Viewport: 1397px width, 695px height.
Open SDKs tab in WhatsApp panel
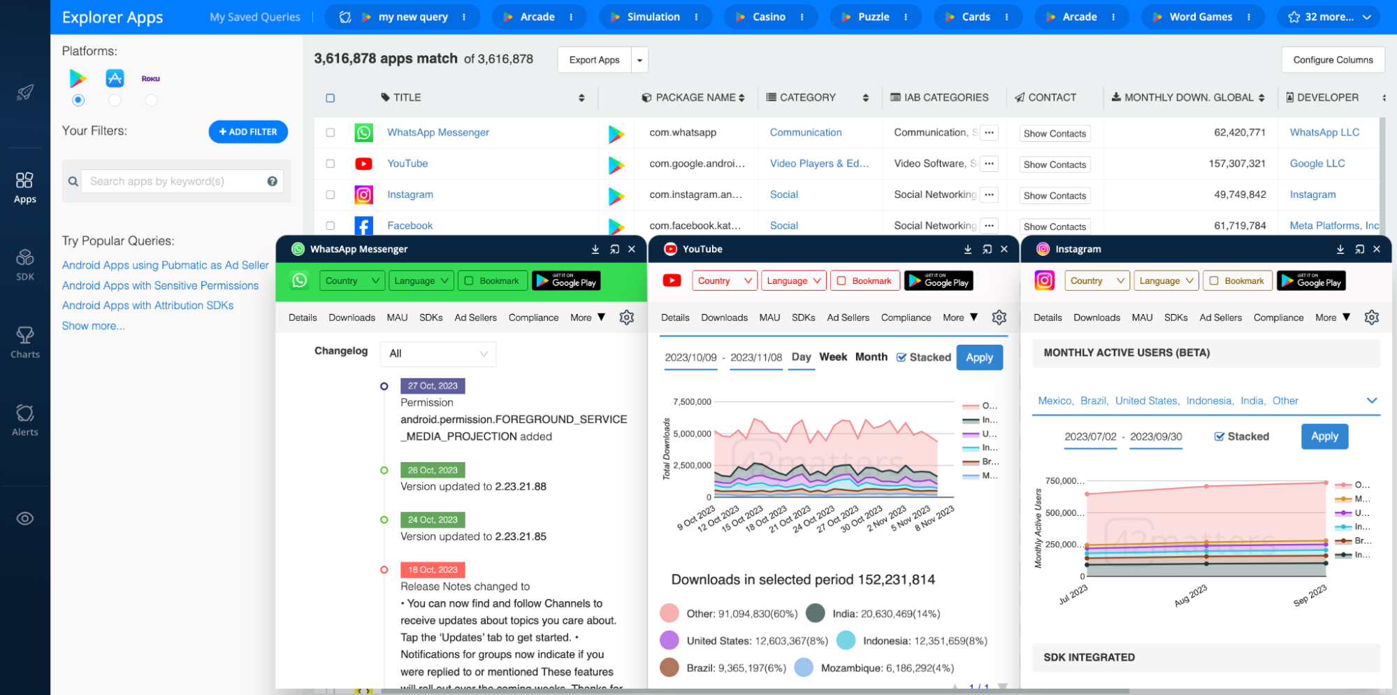430,317
